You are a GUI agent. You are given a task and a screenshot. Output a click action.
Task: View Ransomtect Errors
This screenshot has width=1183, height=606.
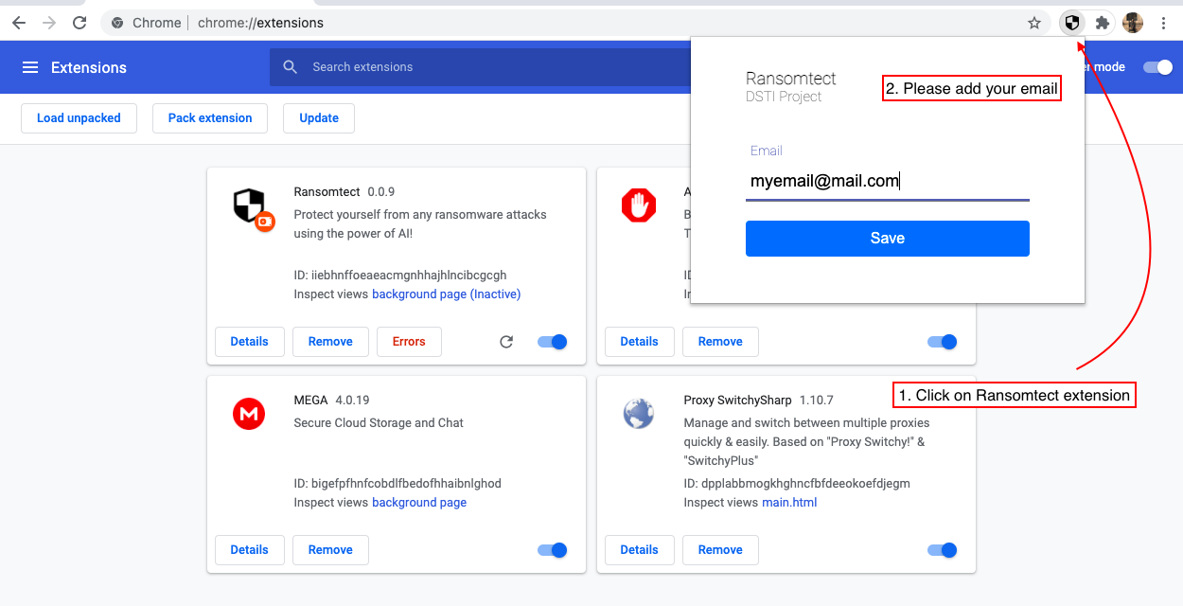pyautogui.click(x=409, y=342)
